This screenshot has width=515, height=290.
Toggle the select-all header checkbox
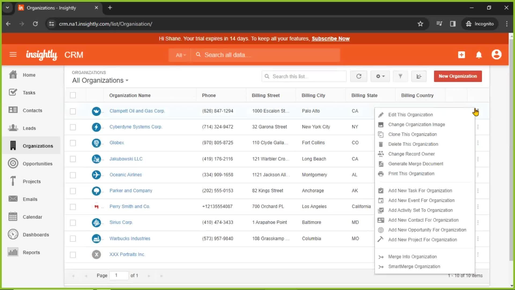[x=73, y=95]
